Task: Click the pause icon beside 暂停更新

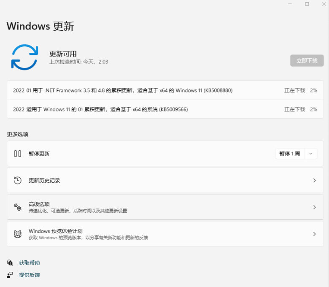Action: coord(18,154)
